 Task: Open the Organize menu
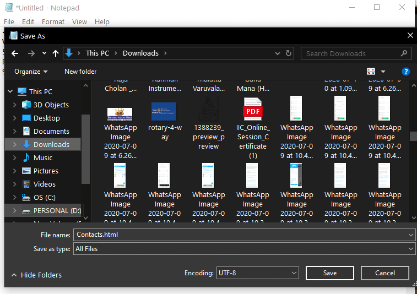coord(31,72)
